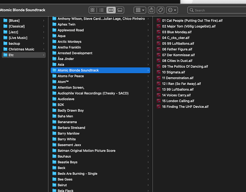Select the [Blues] folder
246x192 pixels.
click(24, 21)
